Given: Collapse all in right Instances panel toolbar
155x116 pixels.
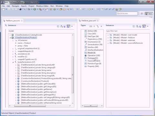Looking at the screenshot, I should (x=134, y=26).
